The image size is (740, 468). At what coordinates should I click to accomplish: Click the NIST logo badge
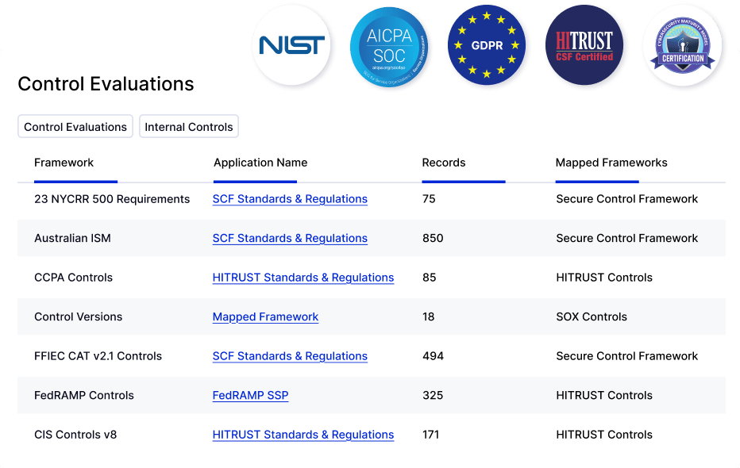pyautogui.click(x=291, y=45)
